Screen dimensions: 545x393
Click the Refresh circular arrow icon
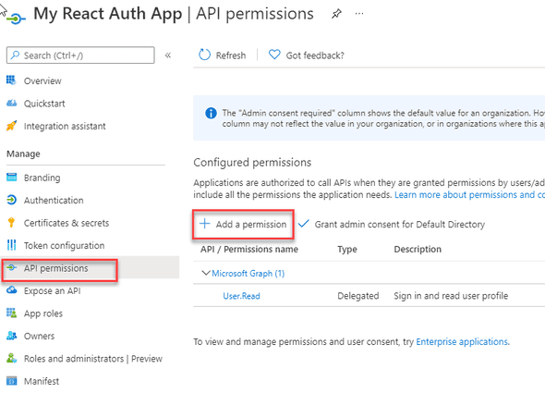click(x=204, y=55)
